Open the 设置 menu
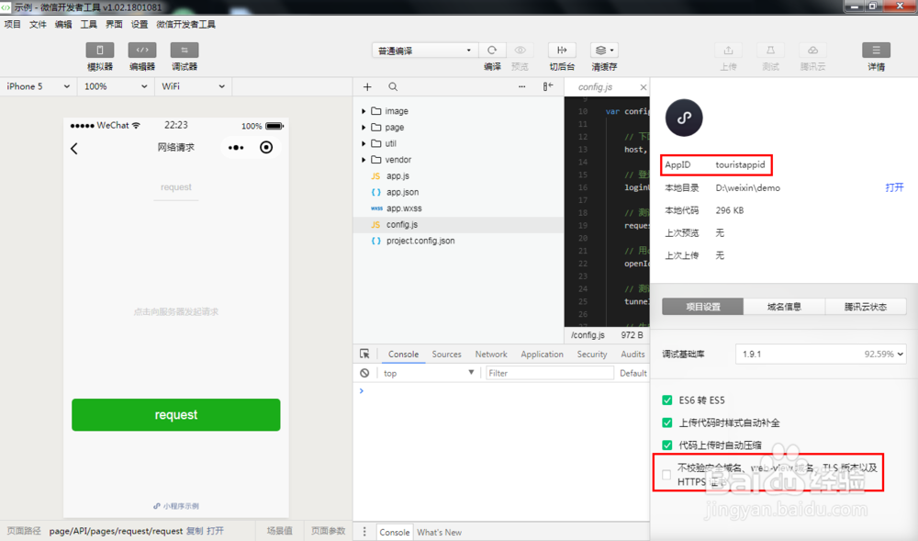Viewport: 918px width, 541px height. click(x=140, y=24)
